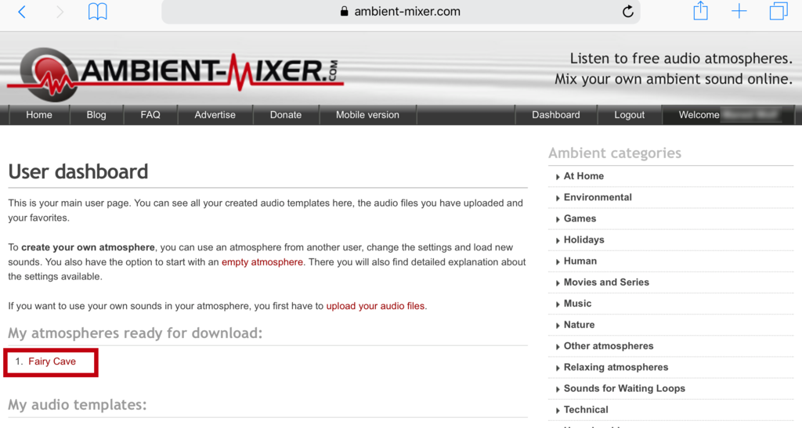
Task: Open the Fairy Cave atmosphere link
Action: point(52,361)
